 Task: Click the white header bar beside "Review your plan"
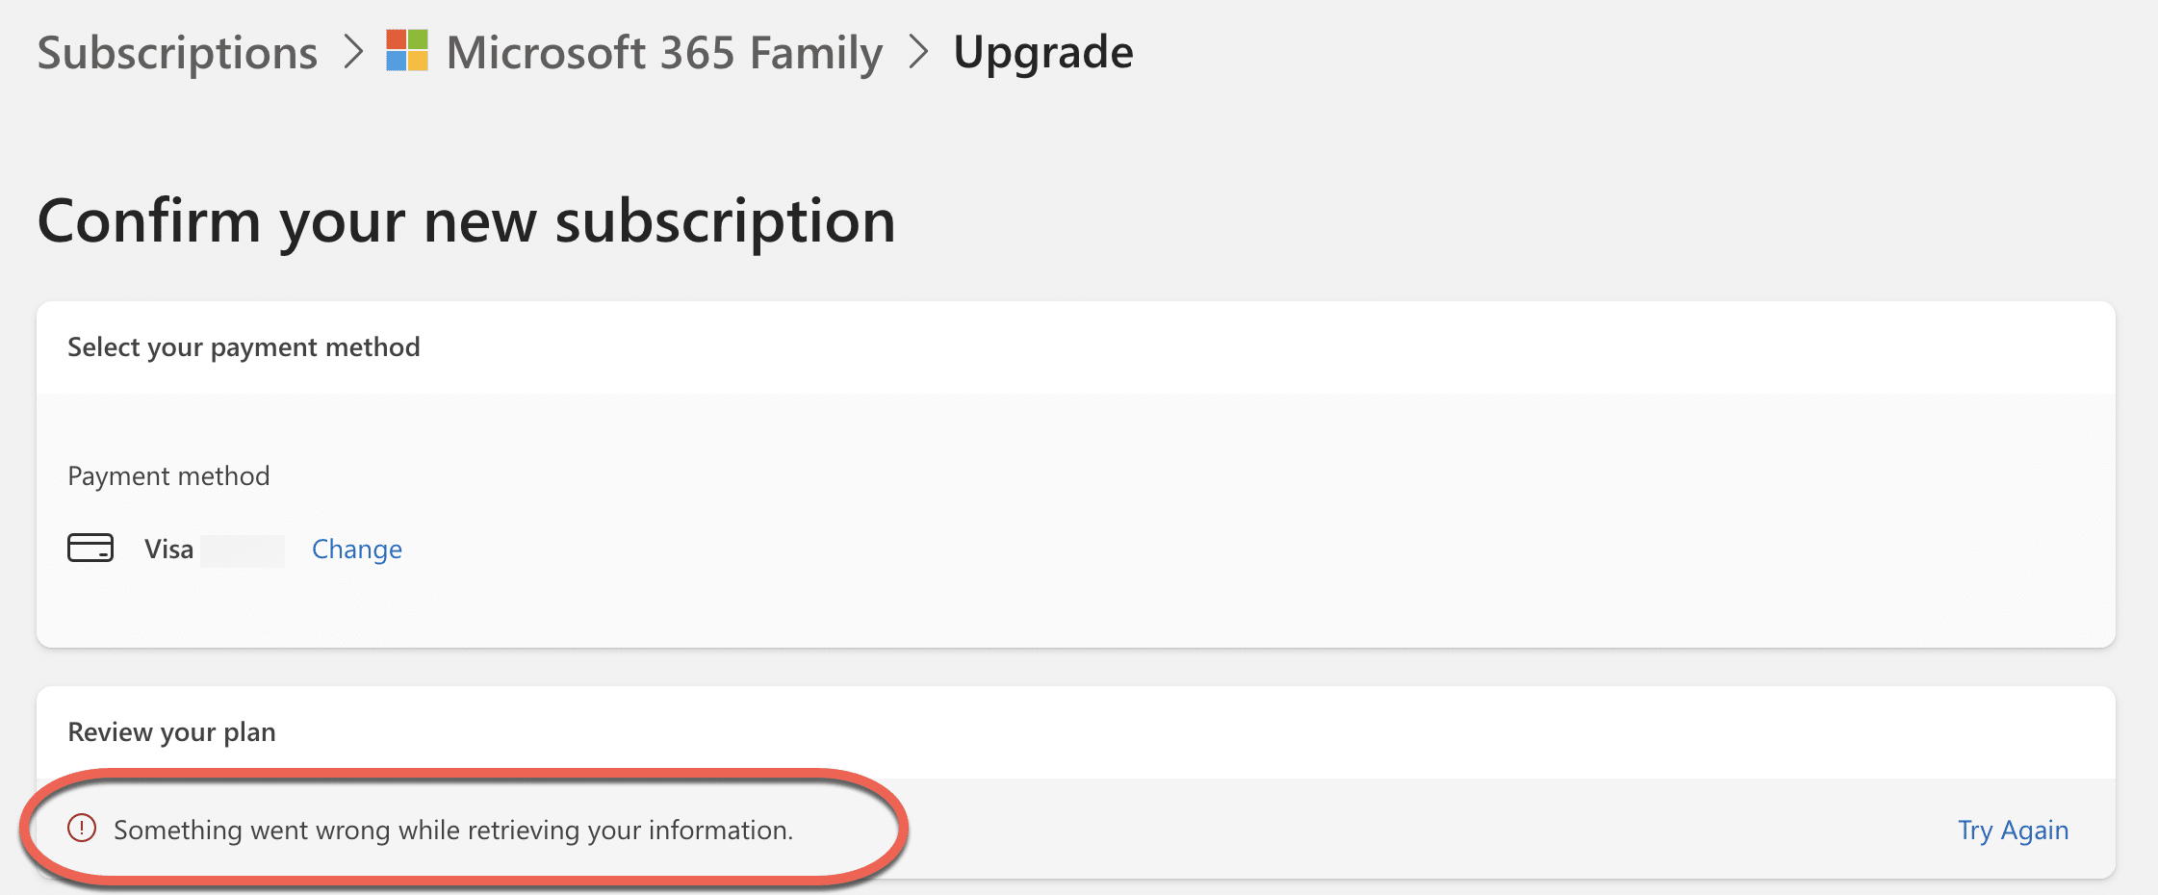tap(1155, 732)
